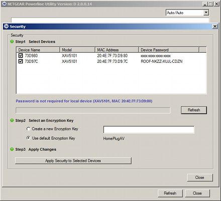Check the 73D980 device checkbox
Screen dimensions: 221x201
click(21, 56)
